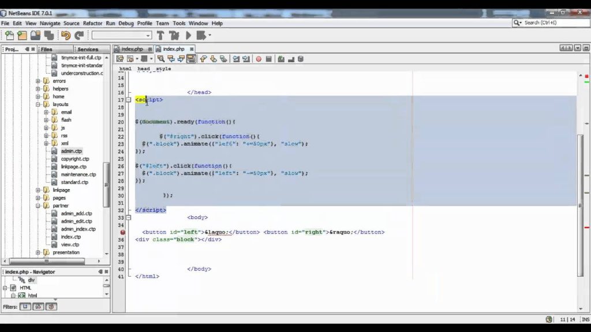Viewport: 591px width, 332px height.
Task: Click the Open Project toolbar icon
Action: [35, 35]
